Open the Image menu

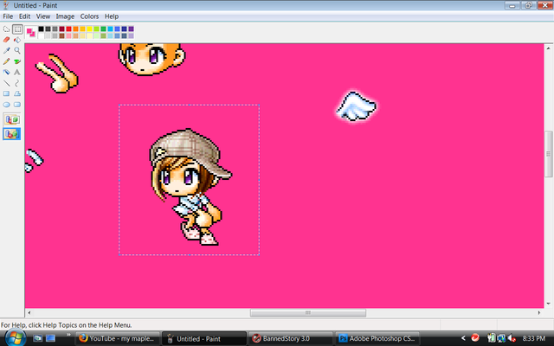65,16
